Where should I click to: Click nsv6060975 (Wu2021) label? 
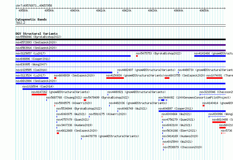click(71, 114)
